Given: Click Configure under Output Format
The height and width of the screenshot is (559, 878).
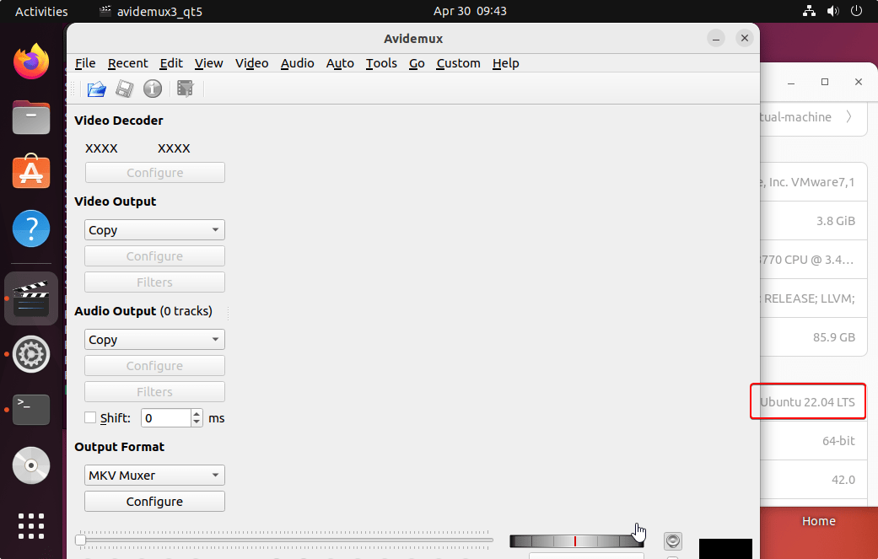Looking at the screenshot, I should pos(154,501).
